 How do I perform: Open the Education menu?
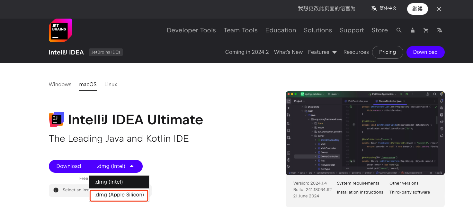[x=281, y=30]
